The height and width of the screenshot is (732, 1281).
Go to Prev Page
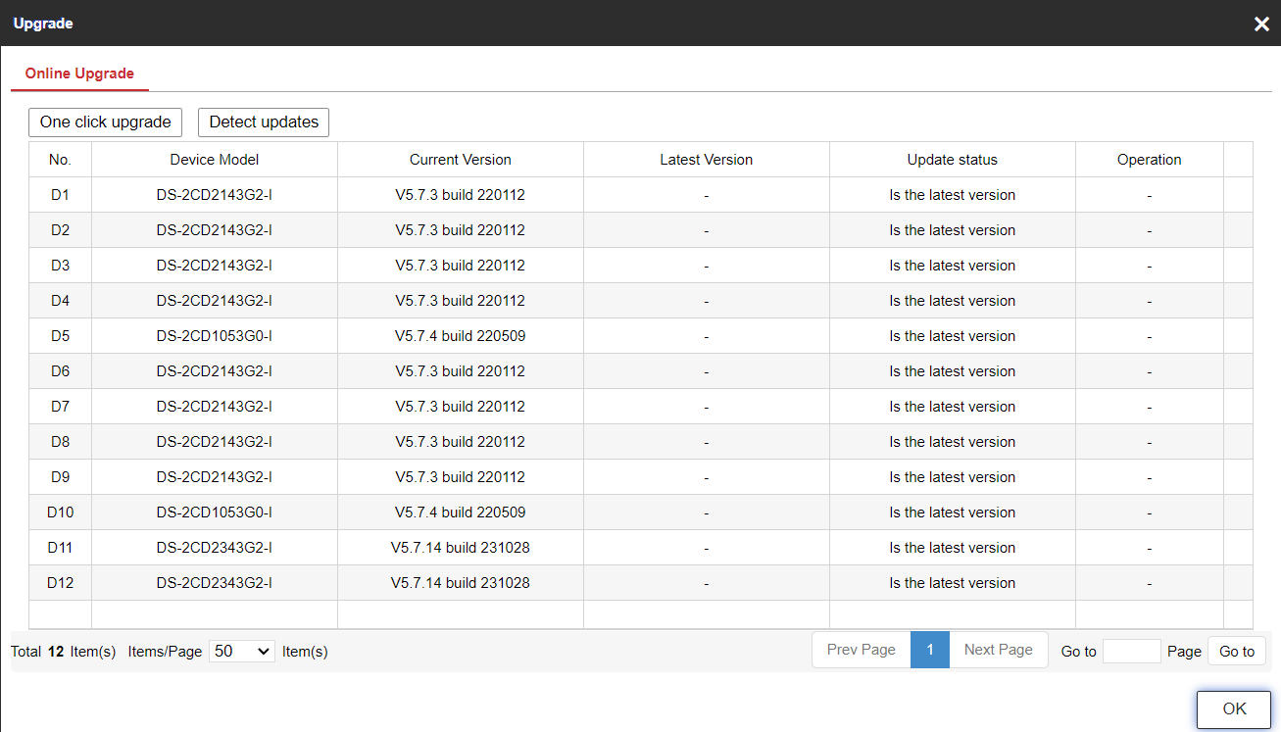pyautogui.click(x=861, y=650)
